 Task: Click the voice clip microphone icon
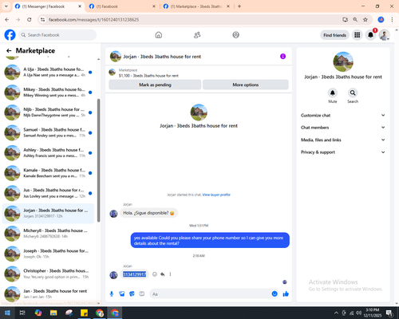[112, 293]
